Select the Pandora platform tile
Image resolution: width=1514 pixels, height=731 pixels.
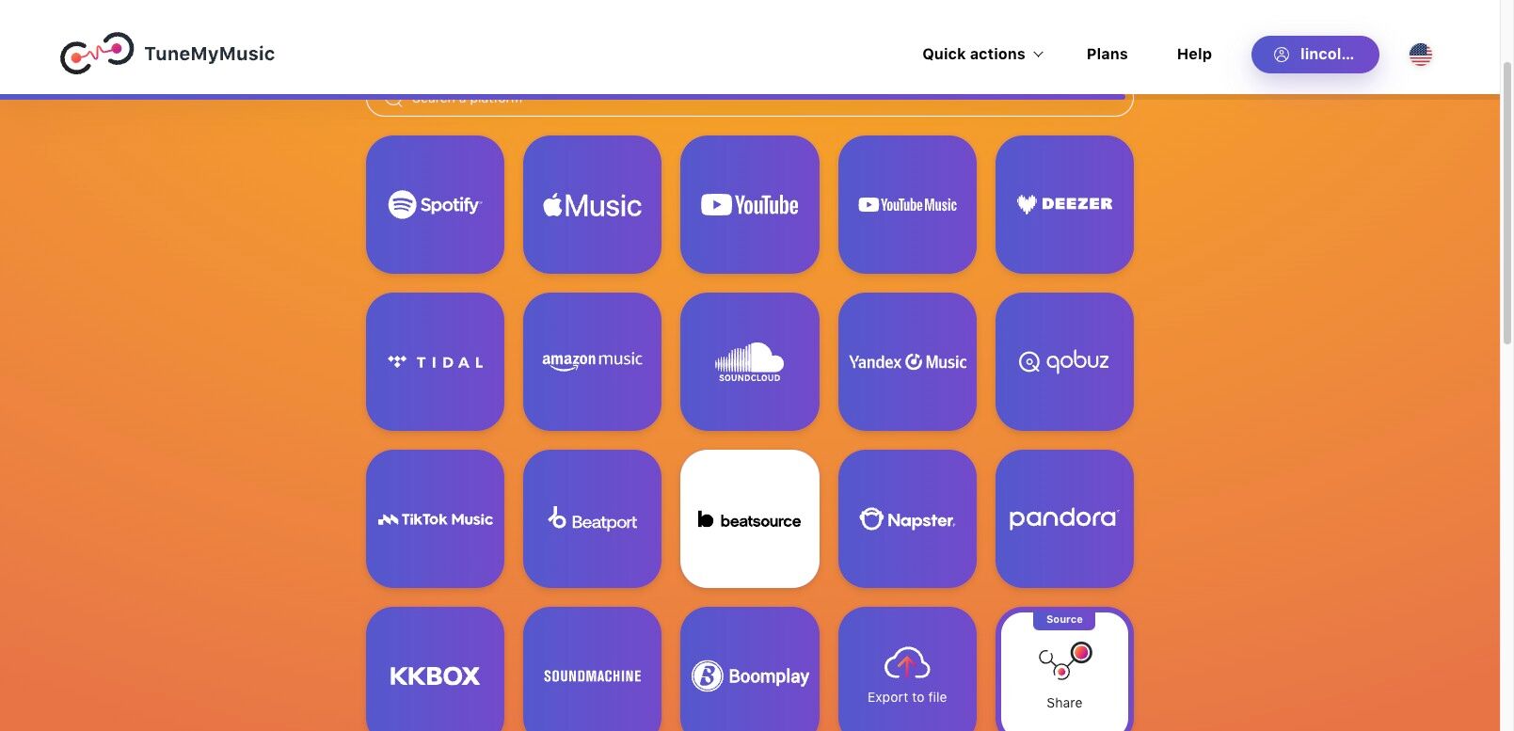pyautogui.click(x=1064, y=518)
